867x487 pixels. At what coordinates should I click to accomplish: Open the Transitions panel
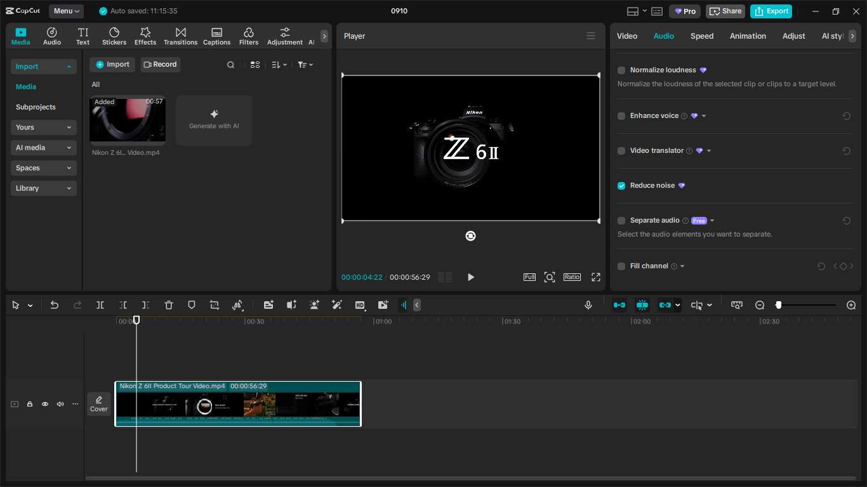(x=180, y=36)
